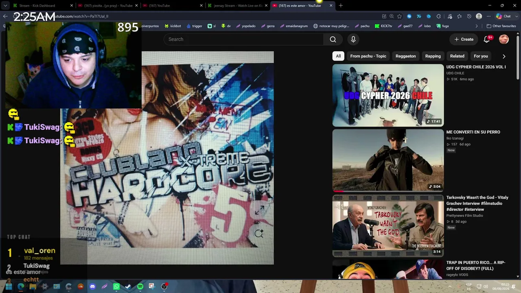The height and width of the screenshot is (293, 521).
Task: Select the For you chip
Action: 481,56
